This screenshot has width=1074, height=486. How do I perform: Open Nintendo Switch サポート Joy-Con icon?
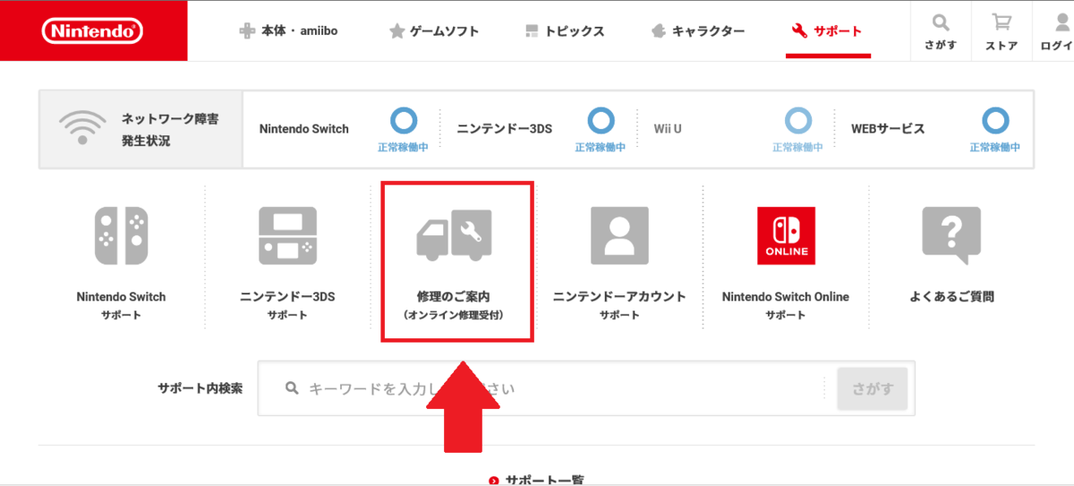click(x=122, y=235)
